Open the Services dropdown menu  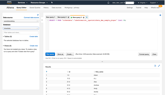[22, 3]
